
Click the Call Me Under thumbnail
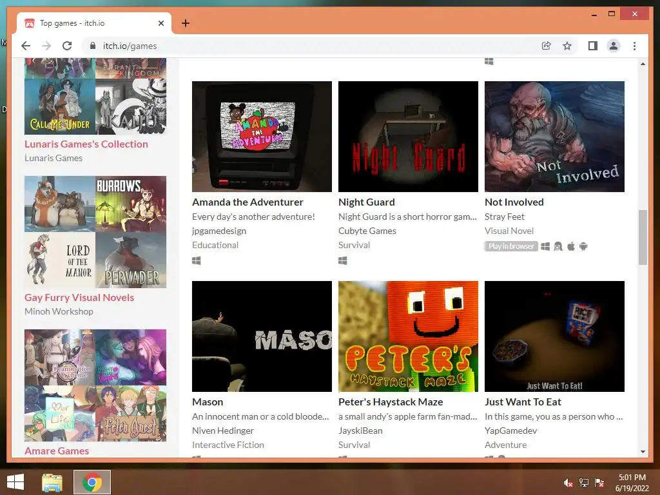60,106
